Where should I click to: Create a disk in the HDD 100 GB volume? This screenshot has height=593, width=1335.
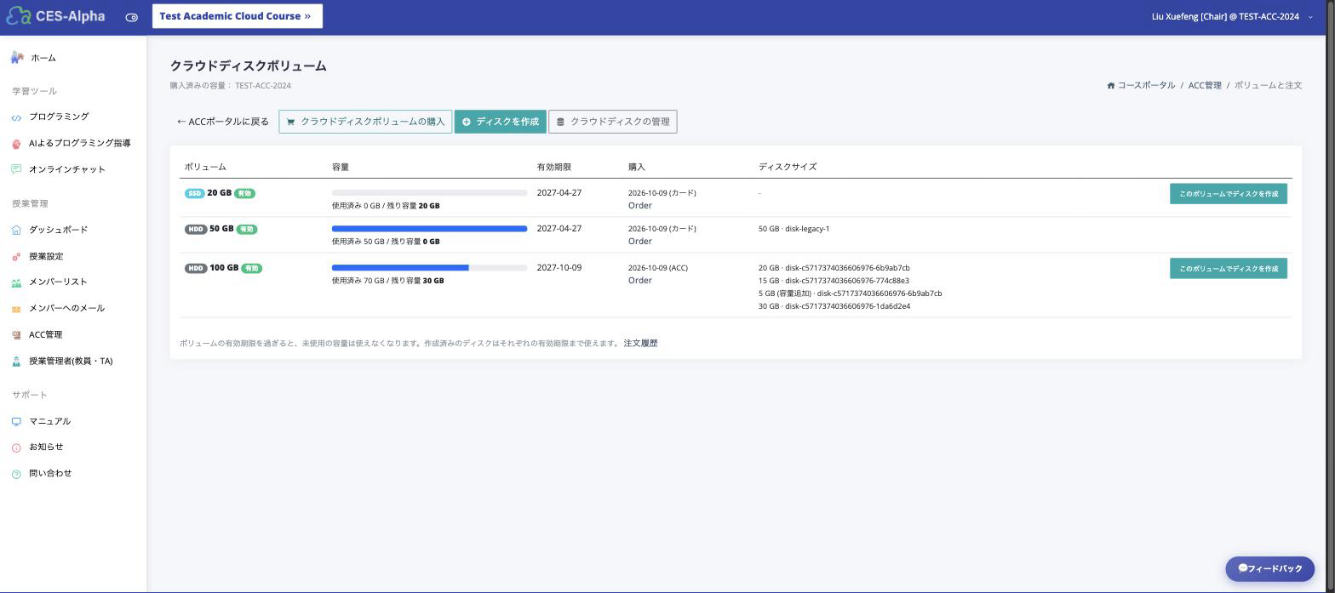coord(1229,269)
